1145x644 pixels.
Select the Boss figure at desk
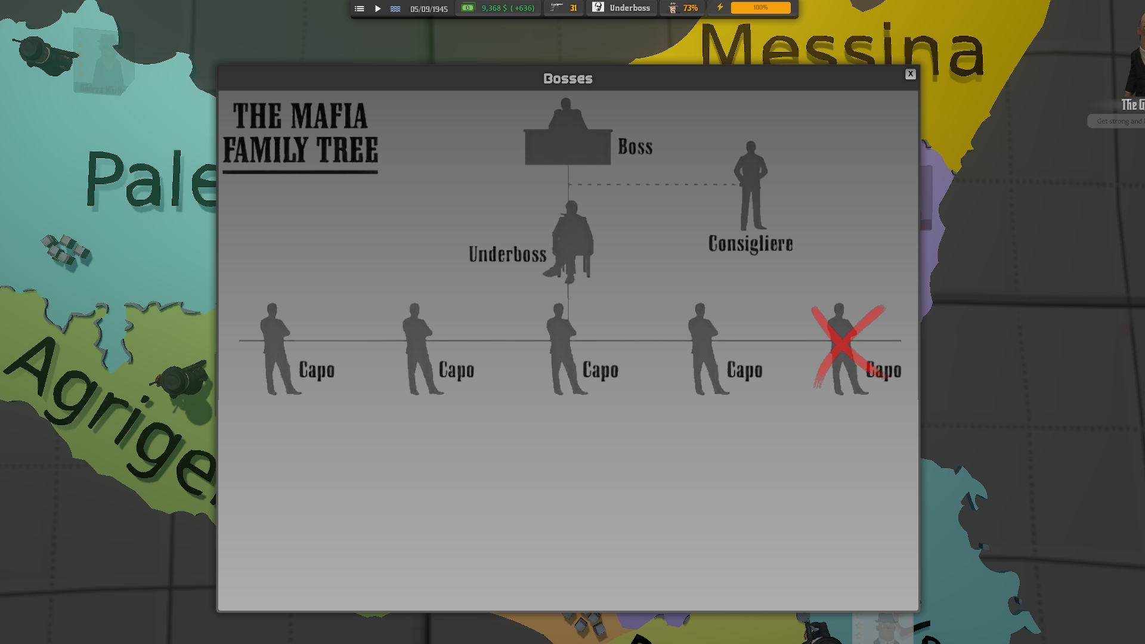tap(567, 134)
